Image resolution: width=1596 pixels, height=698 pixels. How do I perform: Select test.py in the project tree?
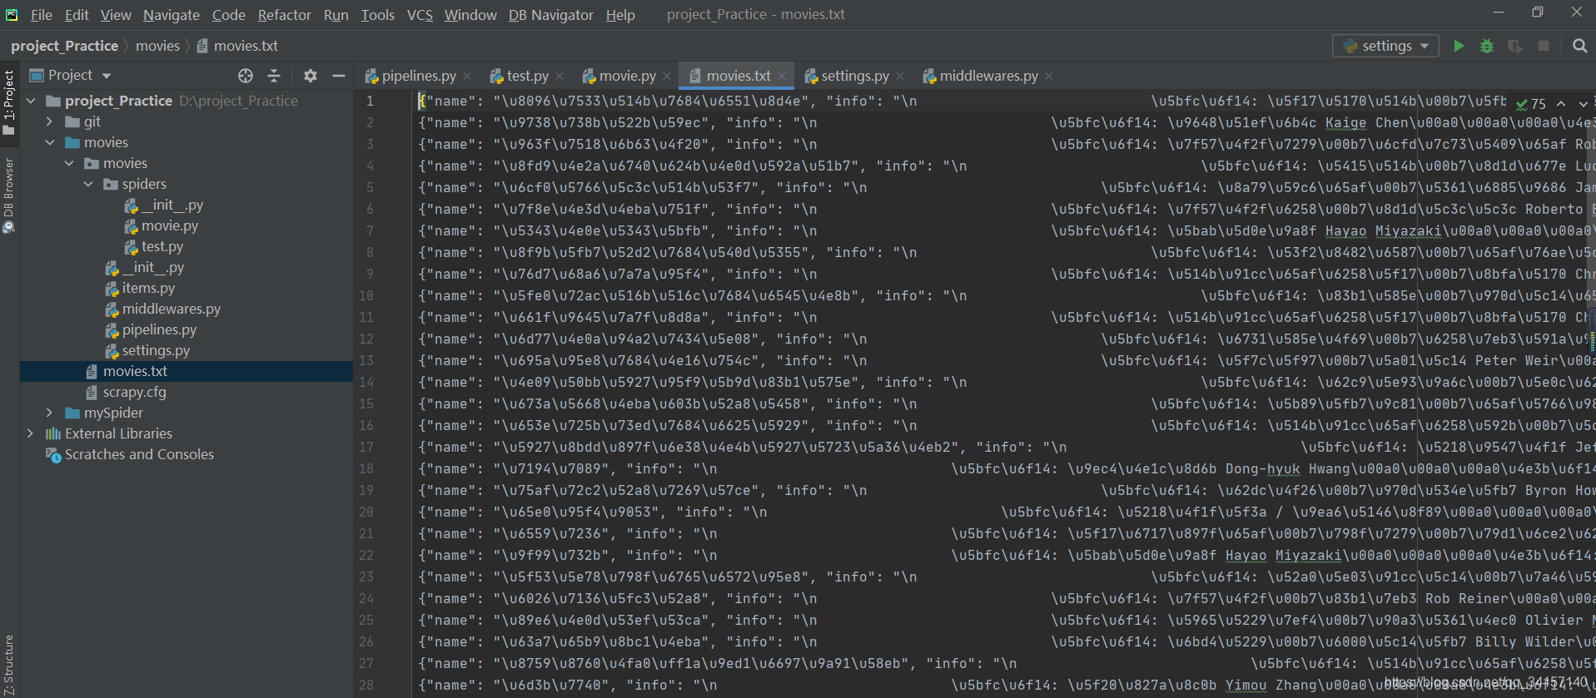(x=162, y=246)
